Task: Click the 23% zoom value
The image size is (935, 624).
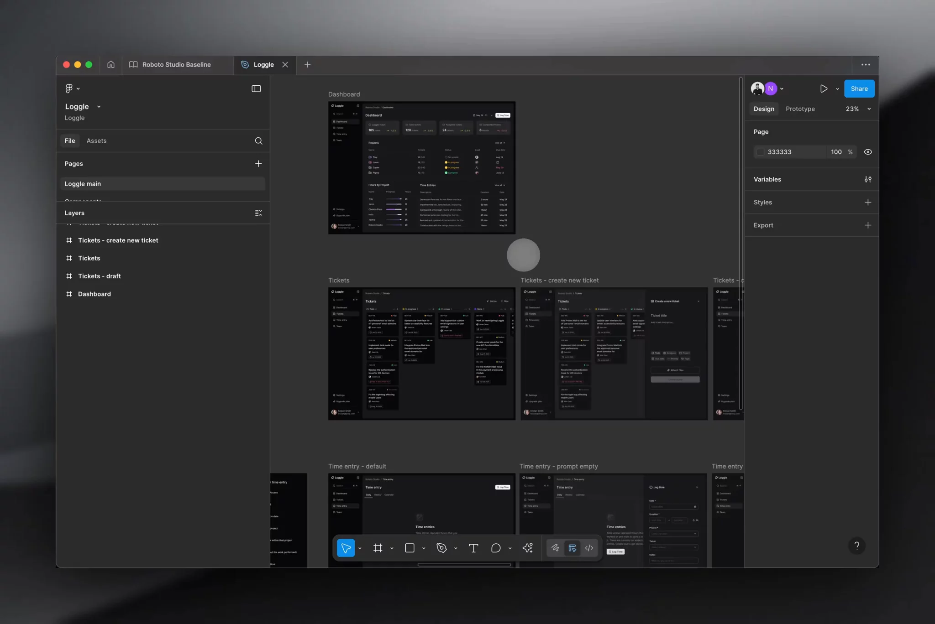Action: pyautogui.click(x=852, y=109)
